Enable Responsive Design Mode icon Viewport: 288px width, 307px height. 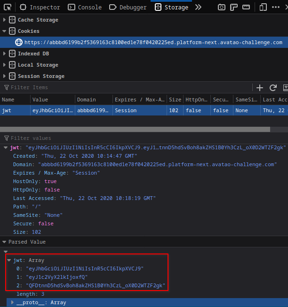(x=263, y=7)
